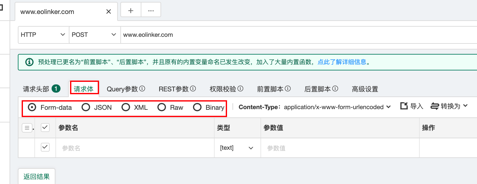Screen dimensions: 477x184
Task: Open the [text] type dropdown
Action: 237,148
